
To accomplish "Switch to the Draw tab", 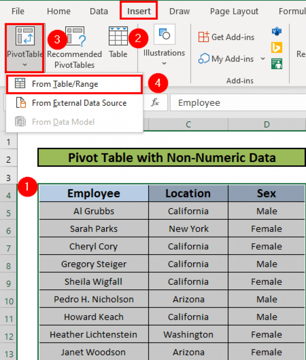I will [179, 11].
